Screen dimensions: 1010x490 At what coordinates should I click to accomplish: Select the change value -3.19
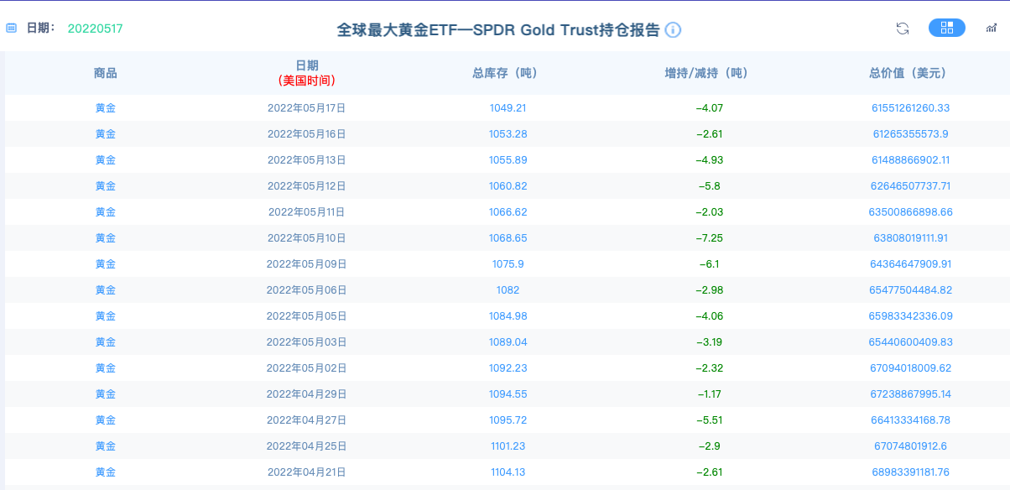(x=709, y=342)
